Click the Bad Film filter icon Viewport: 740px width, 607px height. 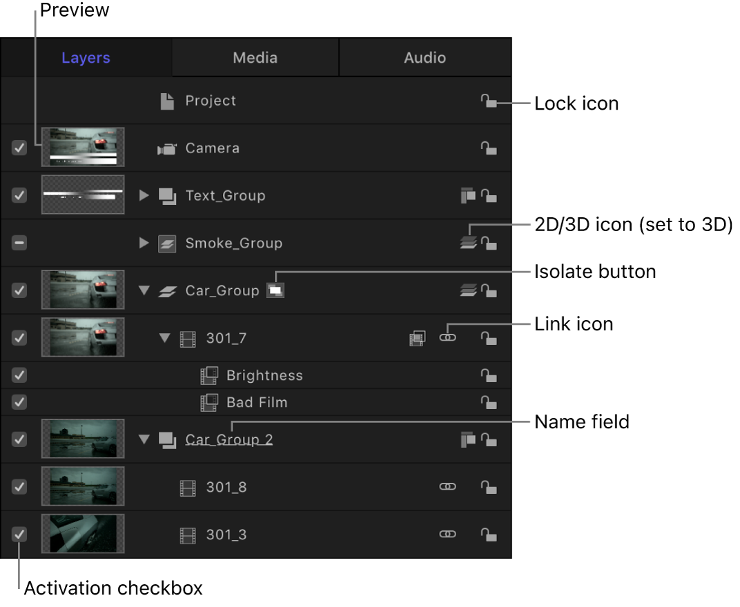[x=208, y=402]
